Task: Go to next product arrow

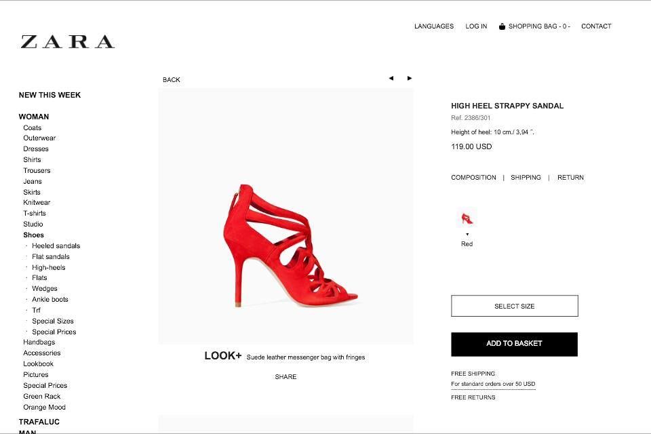Action: click(410, 79)
